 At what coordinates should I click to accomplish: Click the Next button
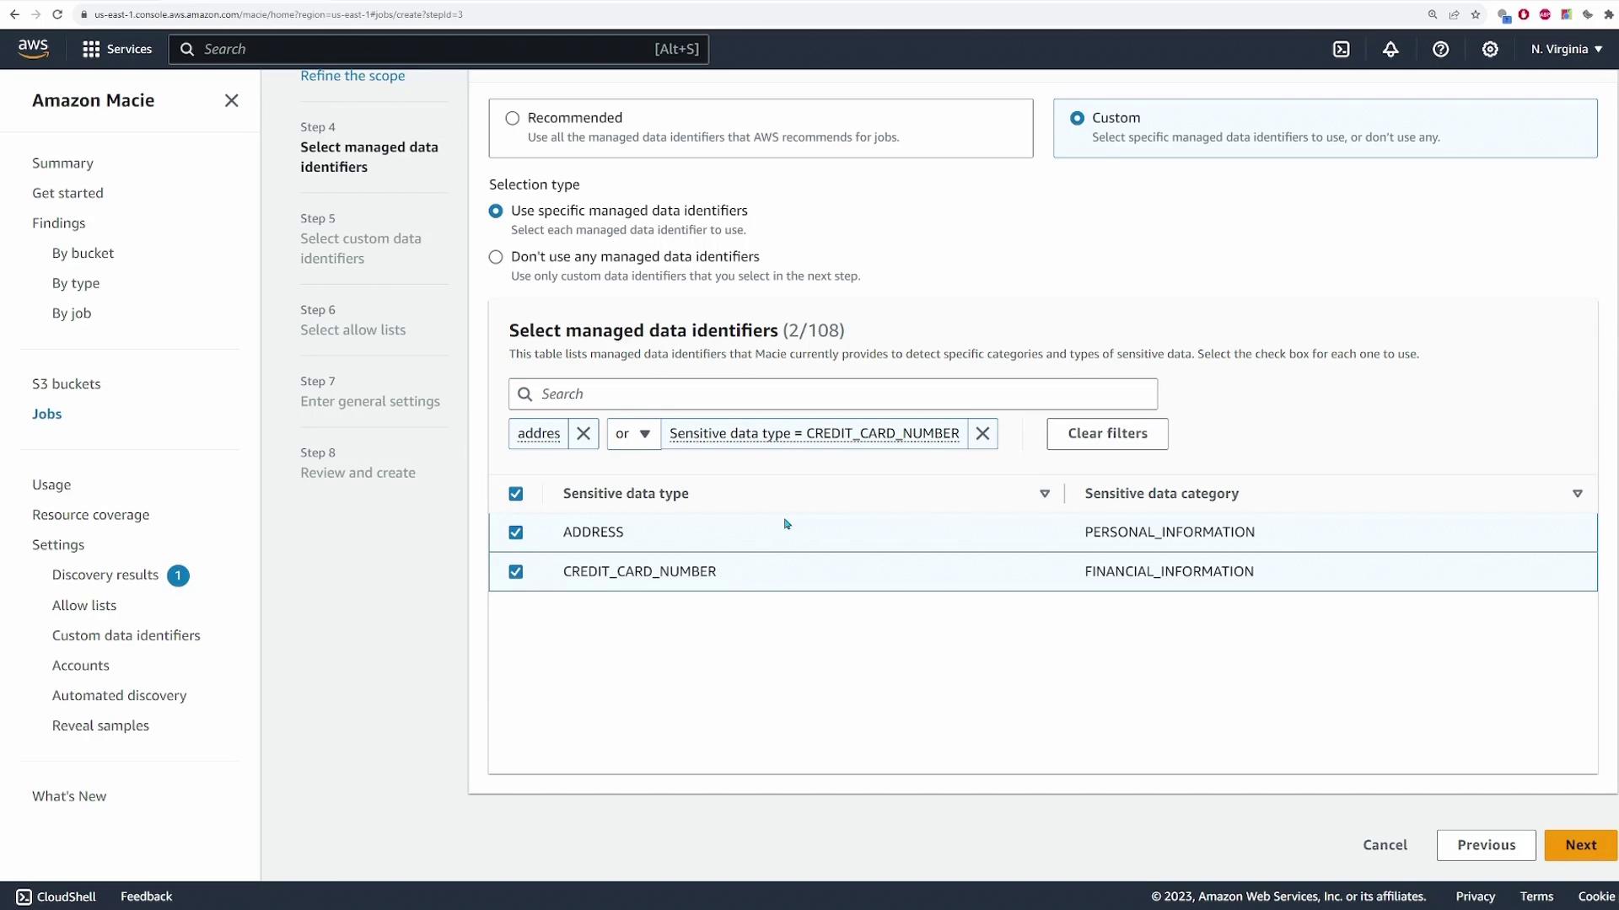[1580, 845]
